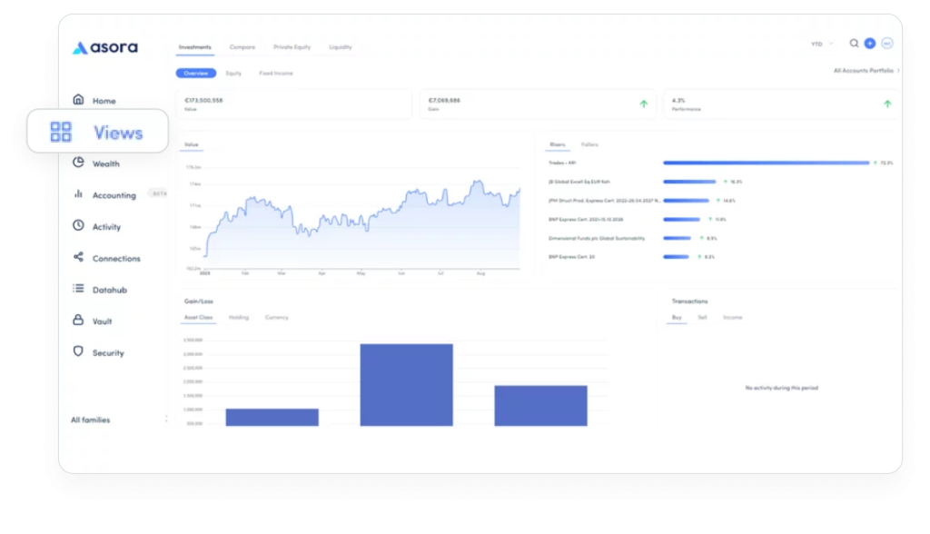Open Vault via the lock icon
Image resolution: width=930 pixels, height=534 pixels.
(x=78, y=321)
